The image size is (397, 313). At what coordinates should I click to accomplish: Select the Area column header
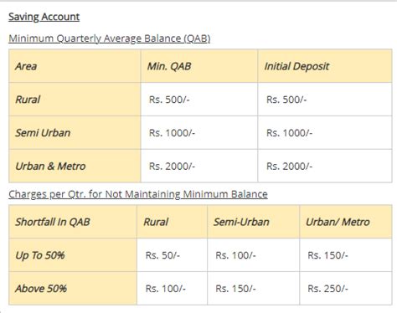[75, 66]
